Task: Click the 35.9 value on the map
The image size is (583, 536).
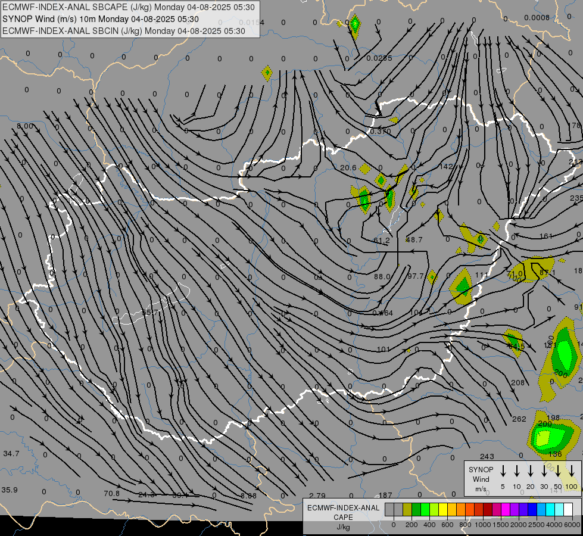Action: tap(10, 490)
